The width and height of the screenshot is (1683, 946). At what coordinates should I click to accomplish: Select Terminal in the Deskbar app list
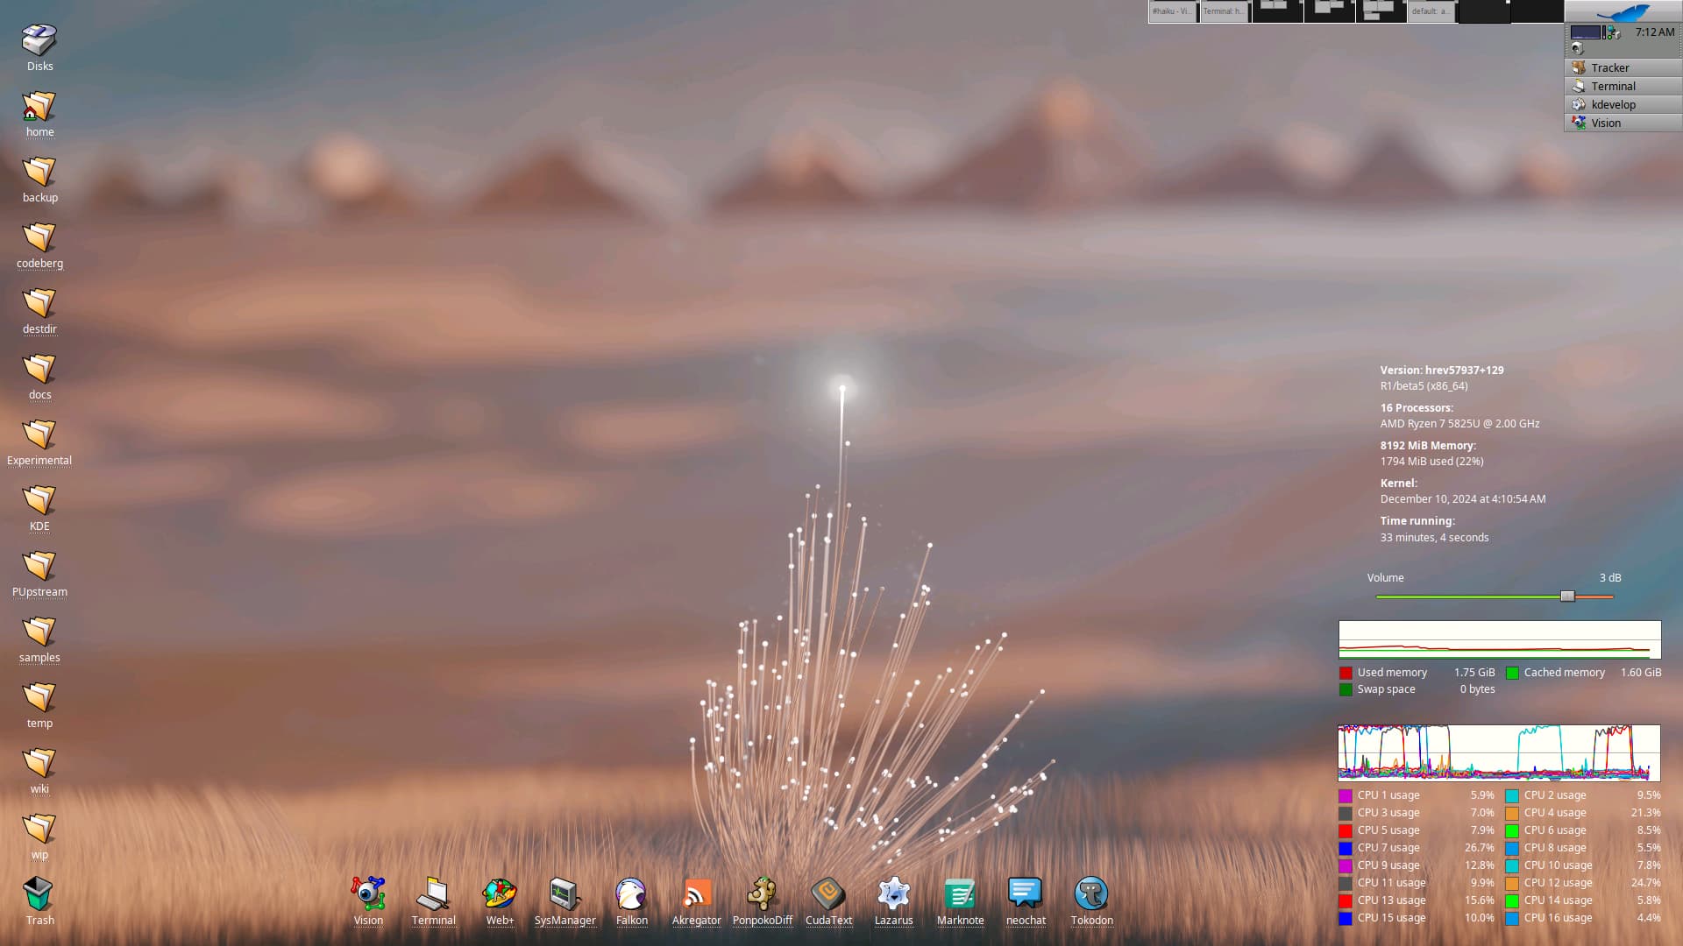[1623, 86]
